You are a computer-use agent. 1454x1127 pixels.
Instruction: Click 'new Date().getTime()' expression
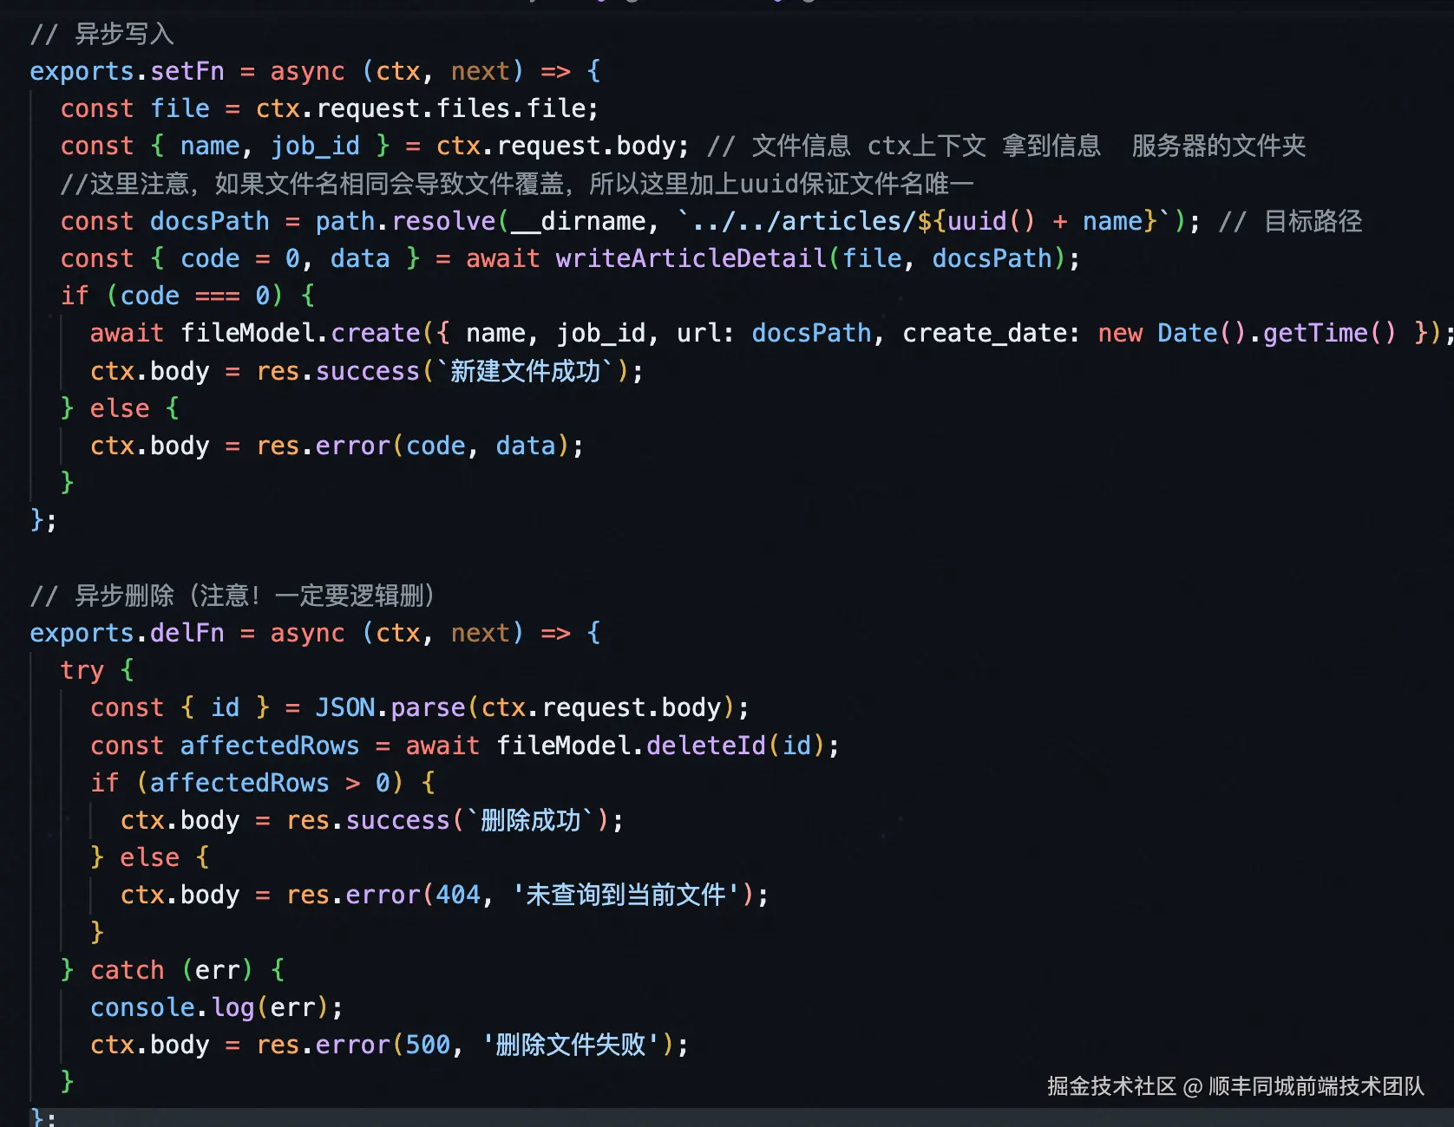[x=1247, y=333]
